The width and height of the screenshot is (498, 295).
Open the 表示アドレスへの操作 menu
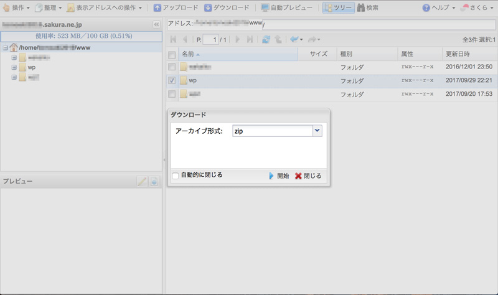(104, 7)
